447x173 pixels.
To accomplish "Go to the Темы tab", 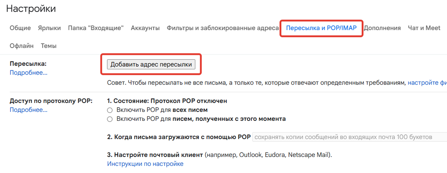I will coord(48,46).
